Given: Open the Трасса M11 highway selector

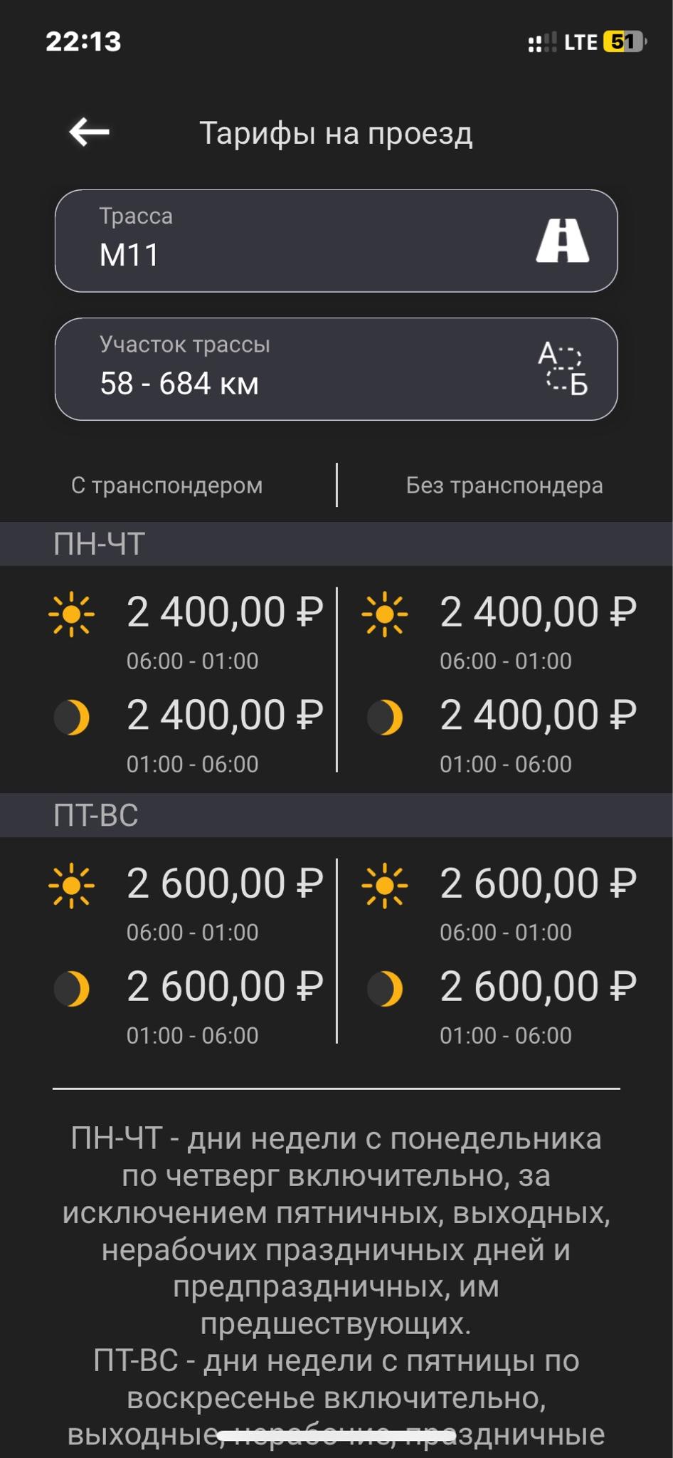Looking at the screenshot, I should coord(336,241).
